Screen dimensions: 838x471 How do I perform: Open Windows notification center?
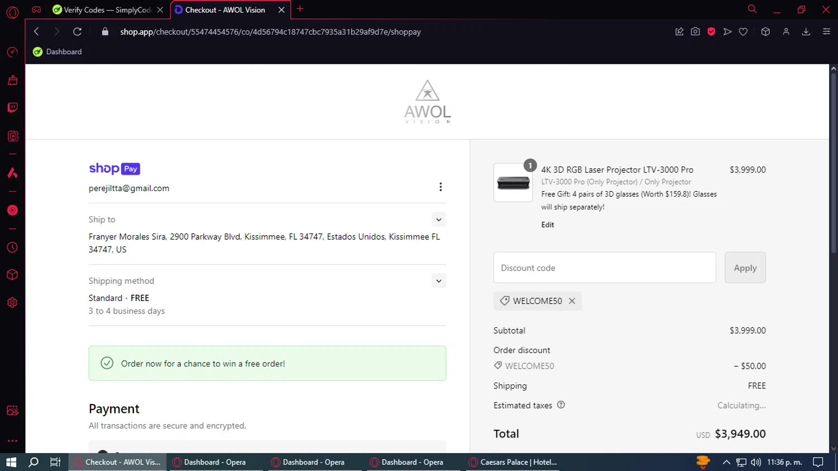(x=818, y=462)
